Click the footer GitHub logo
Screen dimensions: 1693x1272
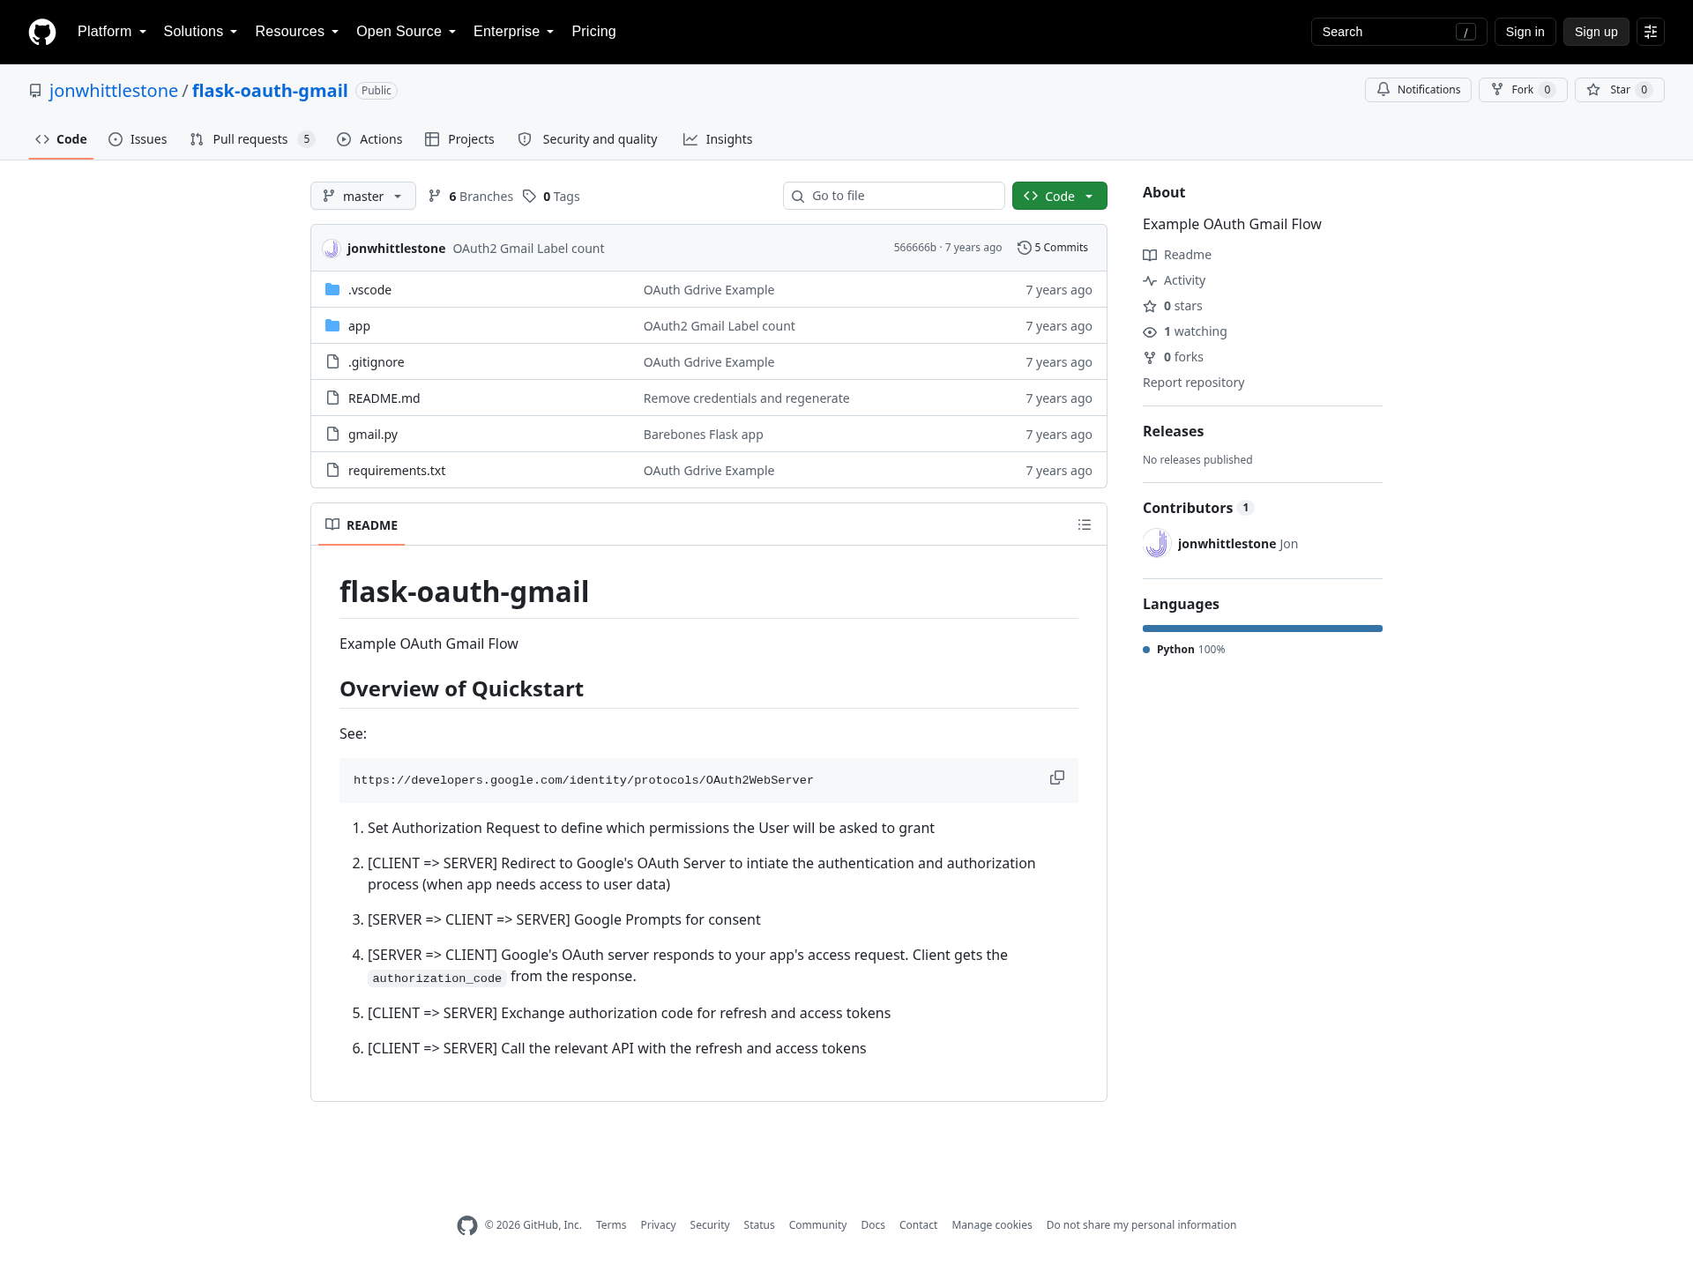tap(467, 1225)
